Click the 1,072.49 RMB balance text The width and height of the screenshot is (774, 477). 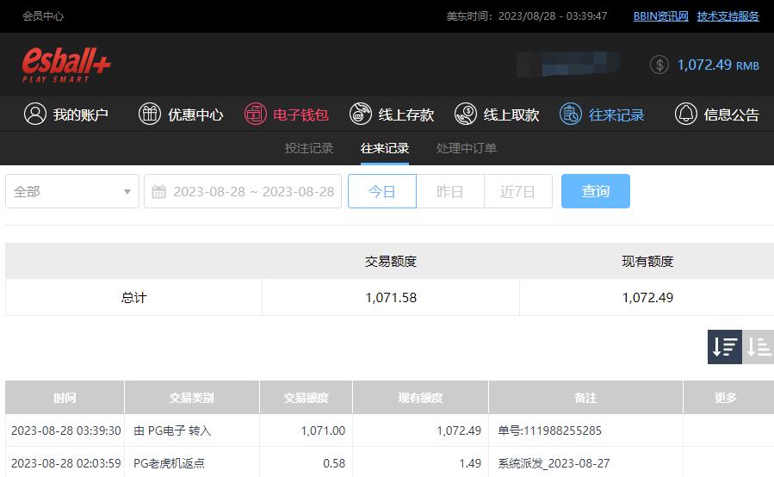click(718, 65)
